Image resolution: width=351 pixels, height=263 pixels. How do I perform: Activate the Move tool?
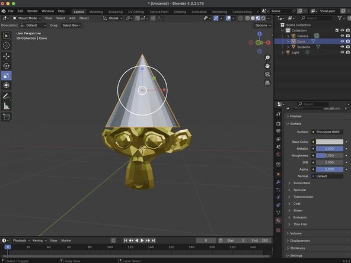(7, 56)
